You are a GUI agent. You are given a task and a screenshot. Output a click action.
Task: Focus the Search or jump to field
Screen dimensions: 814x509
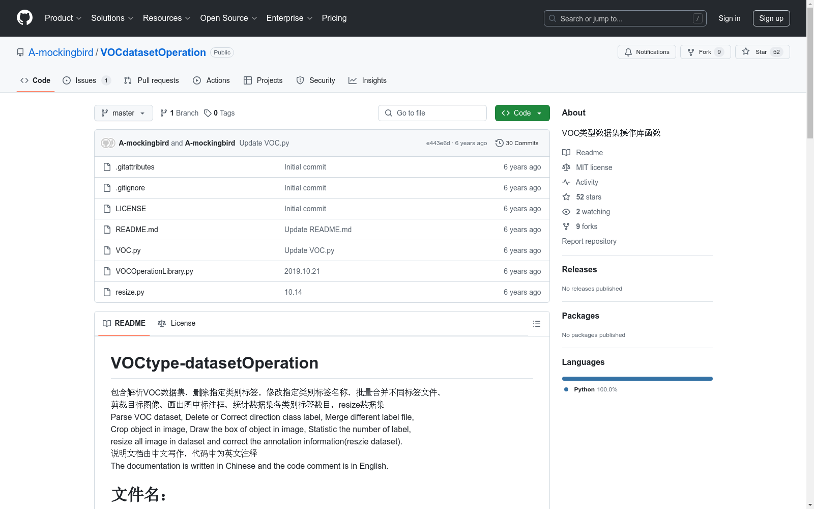(625, 18)
